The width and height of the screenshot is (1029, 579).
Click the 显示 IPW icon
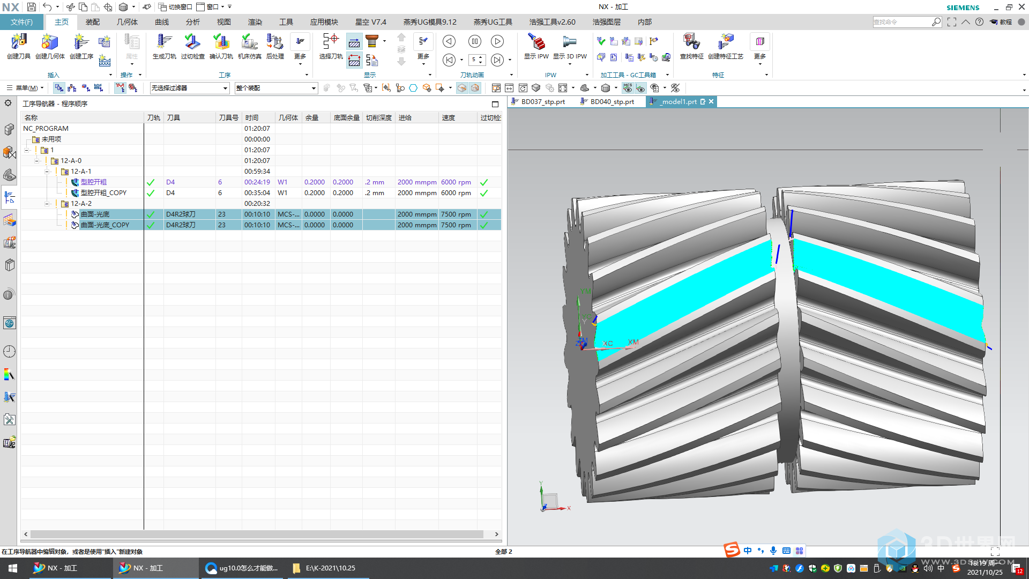click(x=536, y=46)
